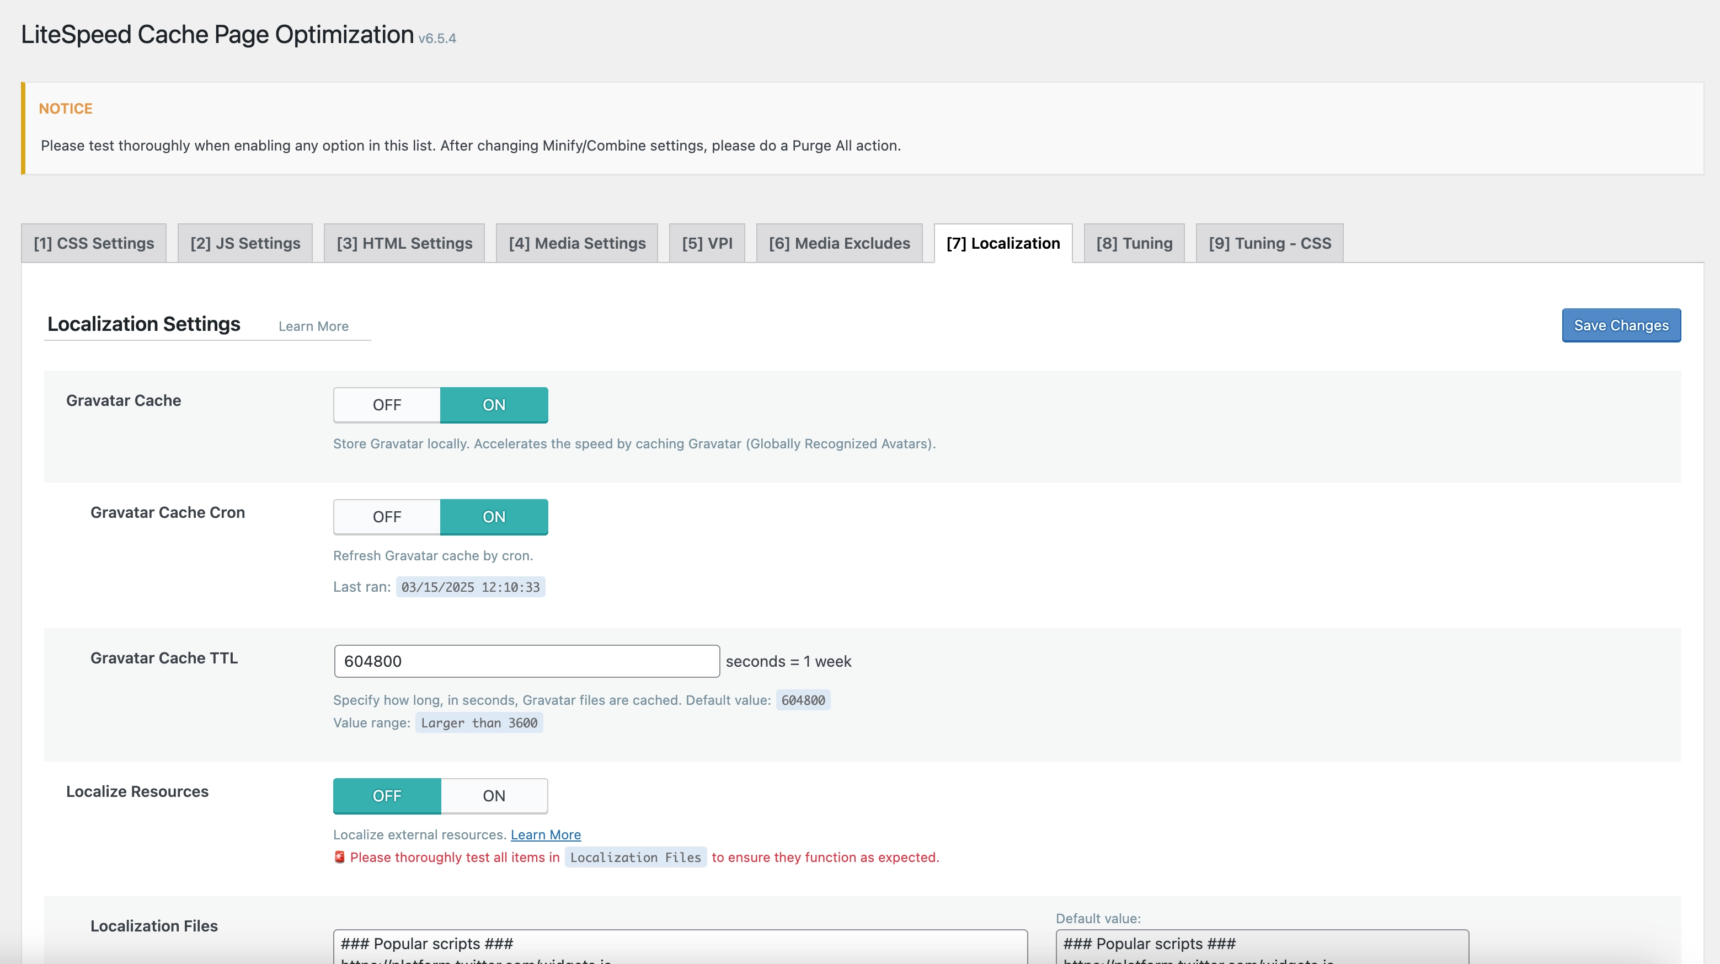Click the 'seconds = 1 week' text
Screen dimensions: 1720x964
pyautogui.click(x=788, y=662)
